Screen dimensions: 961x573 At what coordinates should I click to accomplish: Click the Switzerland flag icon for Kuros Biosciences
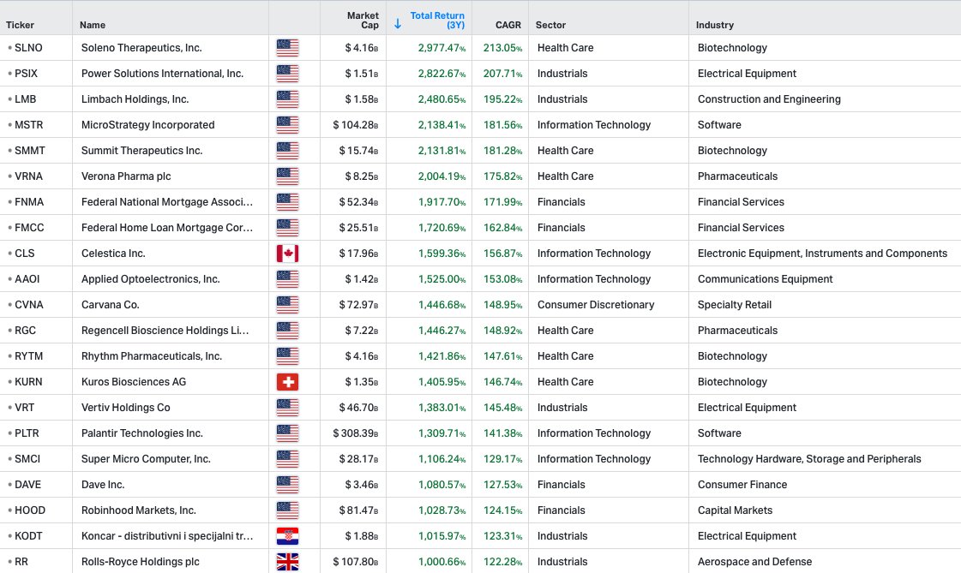click(x=287, y=382)
